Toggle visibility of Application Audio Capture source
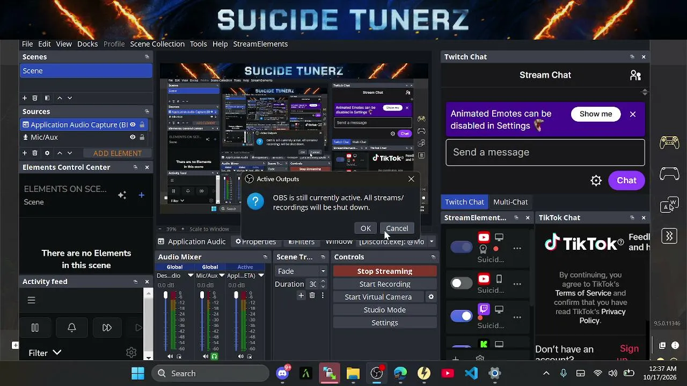Viewport: 687px width, 386px height. point(133,124)
